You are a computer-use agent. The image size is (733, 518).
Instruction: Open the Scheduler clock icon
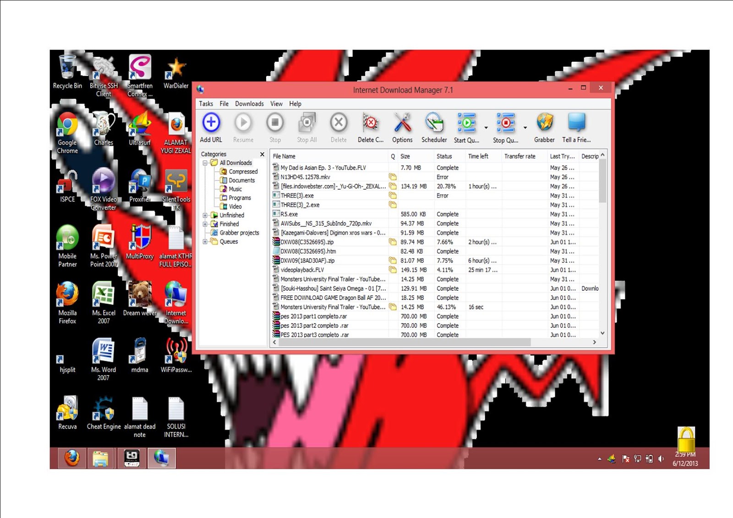(434, 123)
